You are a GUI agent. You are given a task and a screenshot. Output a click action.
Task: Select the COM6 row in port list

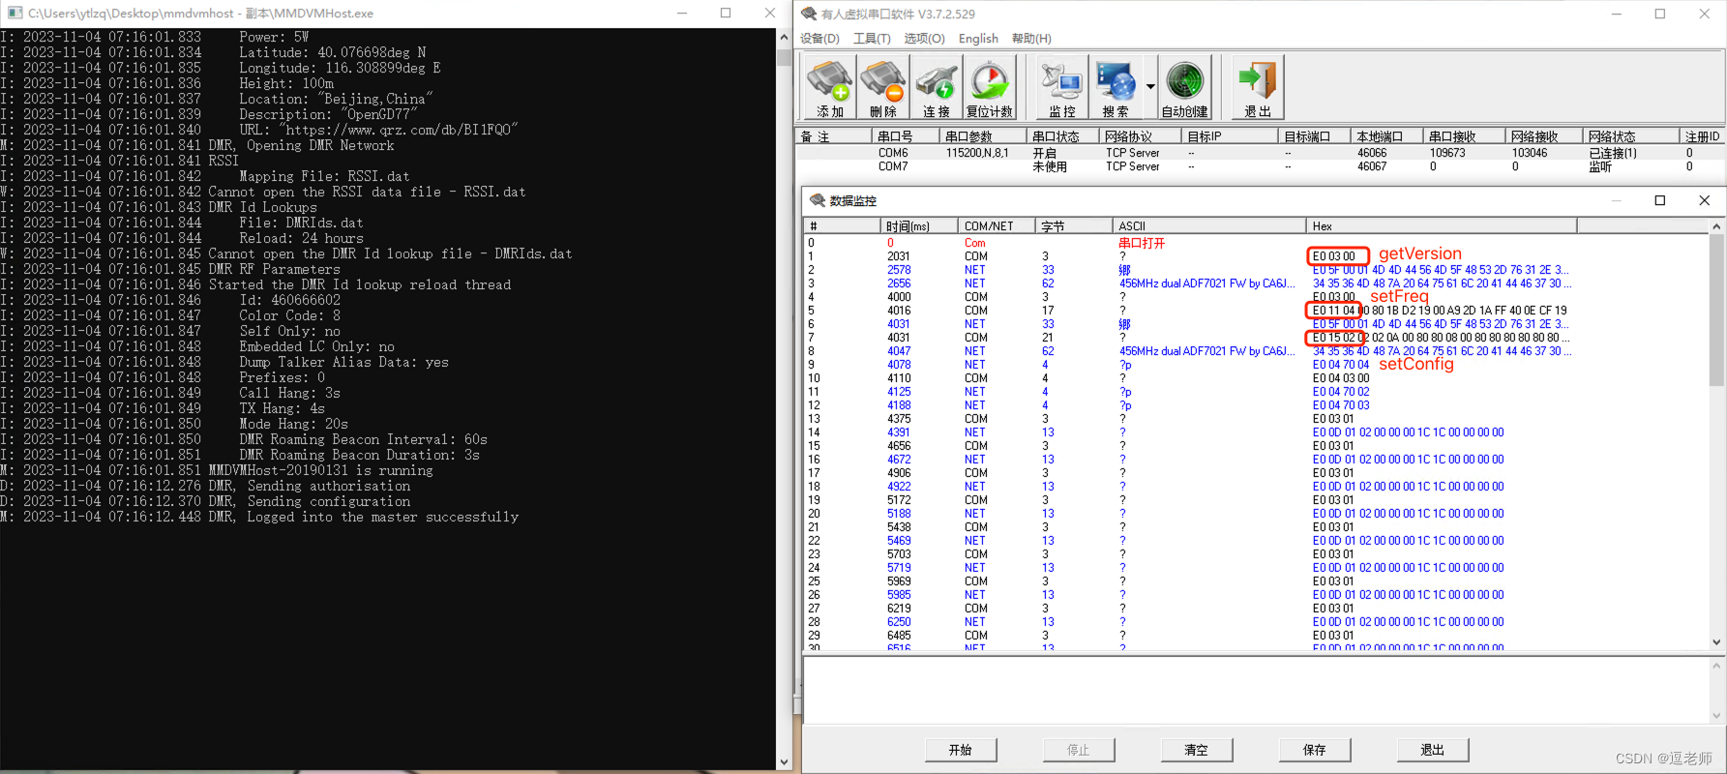[1260, 153]
